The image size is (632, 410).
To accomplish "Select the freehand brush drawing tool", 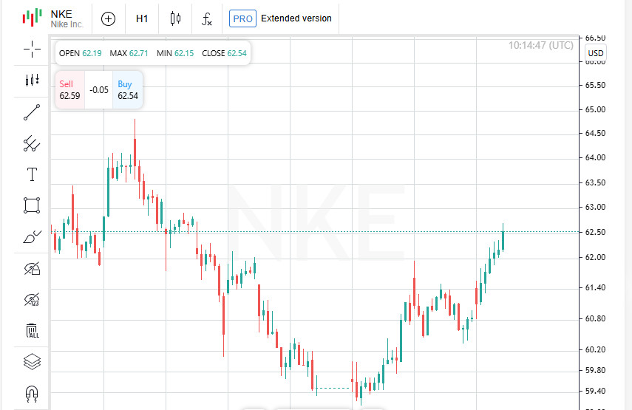I will coord(32,237).
